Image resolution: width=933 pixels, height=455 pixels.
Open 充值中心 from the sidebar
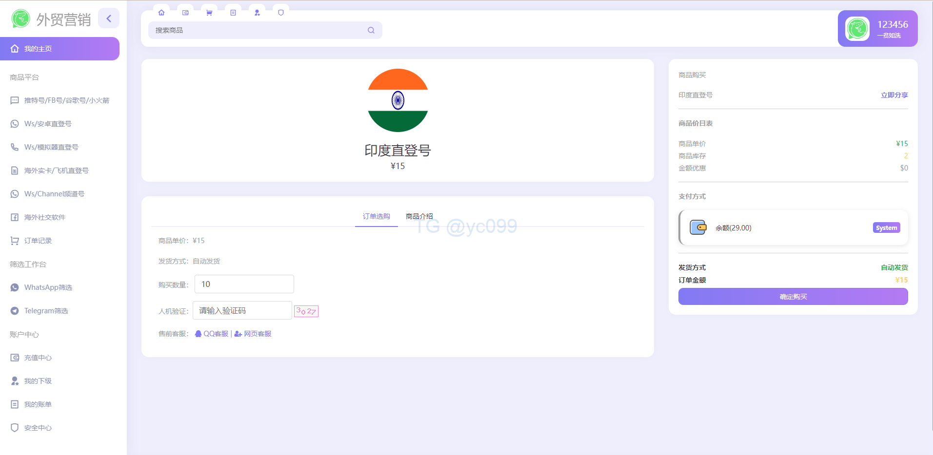click(38, 358)
